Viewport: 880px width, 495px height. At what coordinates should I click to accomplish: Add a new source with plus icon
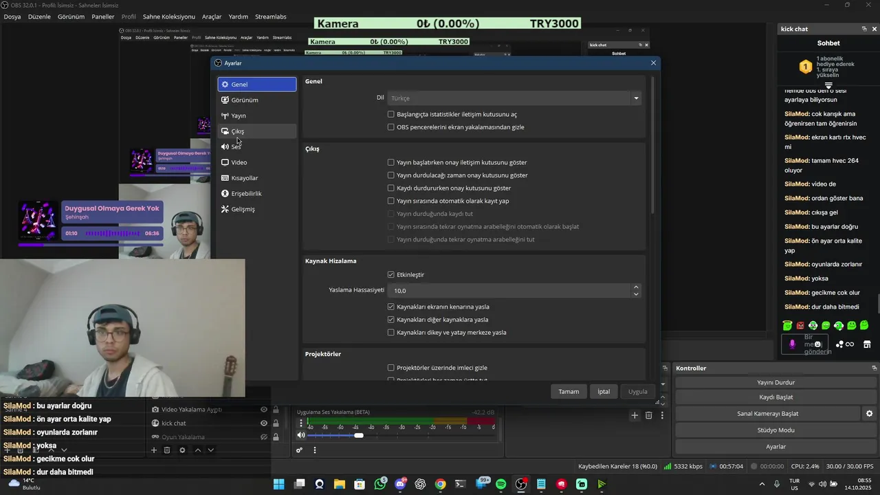point(154,450)
